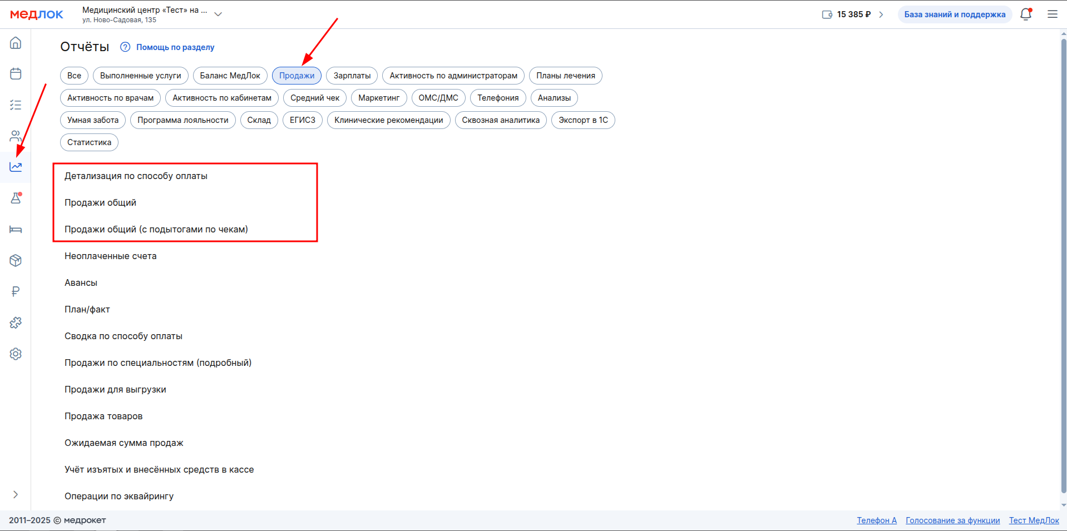Open the calendar schedule icon
This screenshot has height=531, width=1067.
pos(16,74)
